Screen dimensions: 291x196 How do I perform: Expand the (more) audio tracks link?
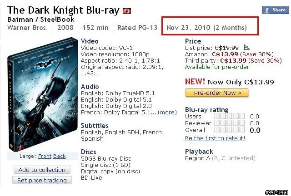click(x=167, y=113)
